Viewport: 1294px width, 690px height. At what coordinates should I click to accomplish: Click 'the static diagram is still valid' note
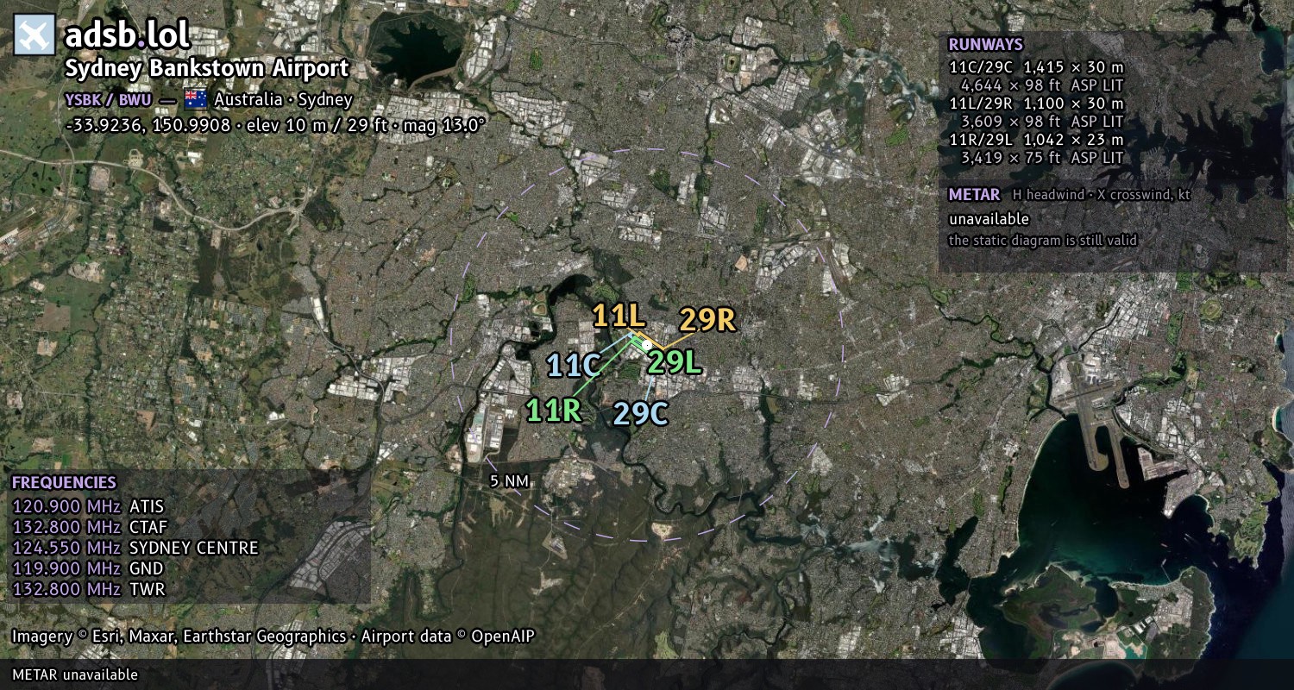(1043, 241)
